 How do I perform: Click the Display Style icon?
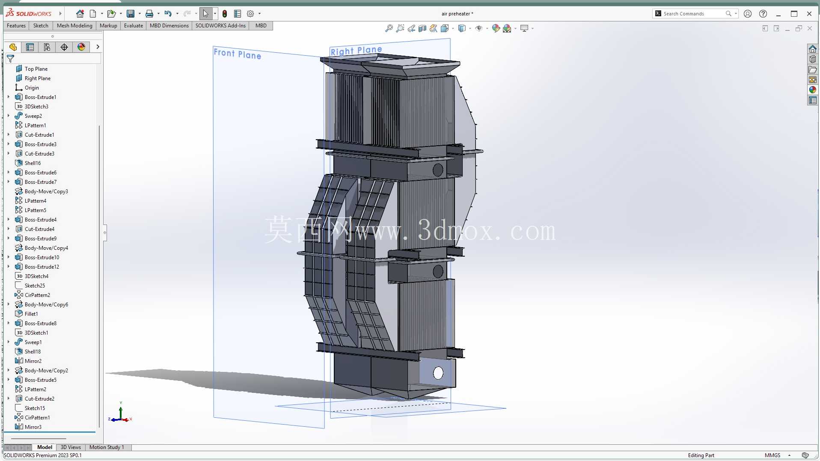tap(462, 28)
